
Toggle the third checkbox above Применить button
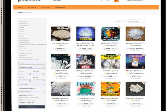coord(19,102)
